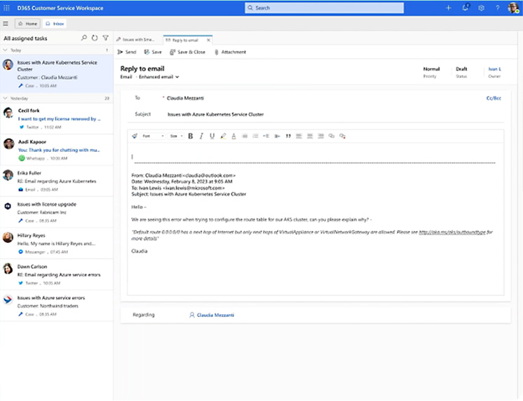Decrease the indent
Screen dimensions: 523x401
click(266, 136)
